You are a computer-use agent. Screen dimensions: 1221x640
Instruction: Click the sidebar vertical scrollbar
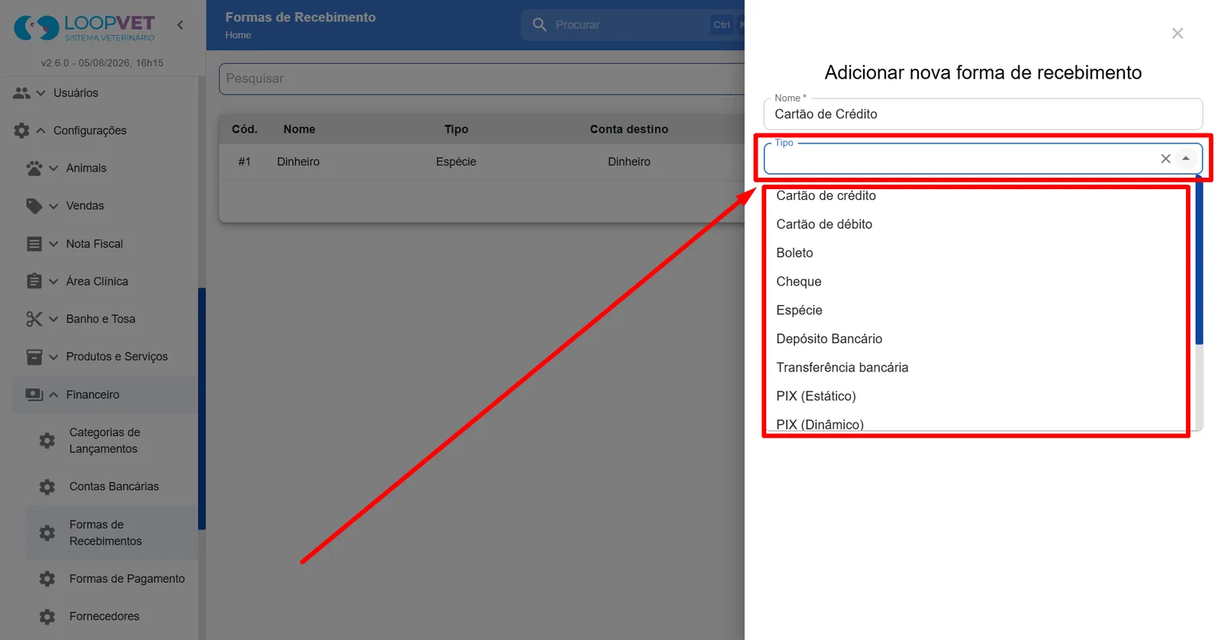(x=202, y=408)
